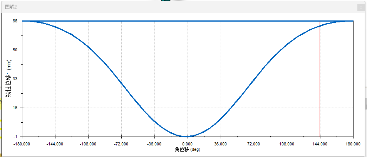Image resolution: width=367 pixels, height=157 pixels.
Task: Click the 16 label on Y axis
Action: (15, 108)
